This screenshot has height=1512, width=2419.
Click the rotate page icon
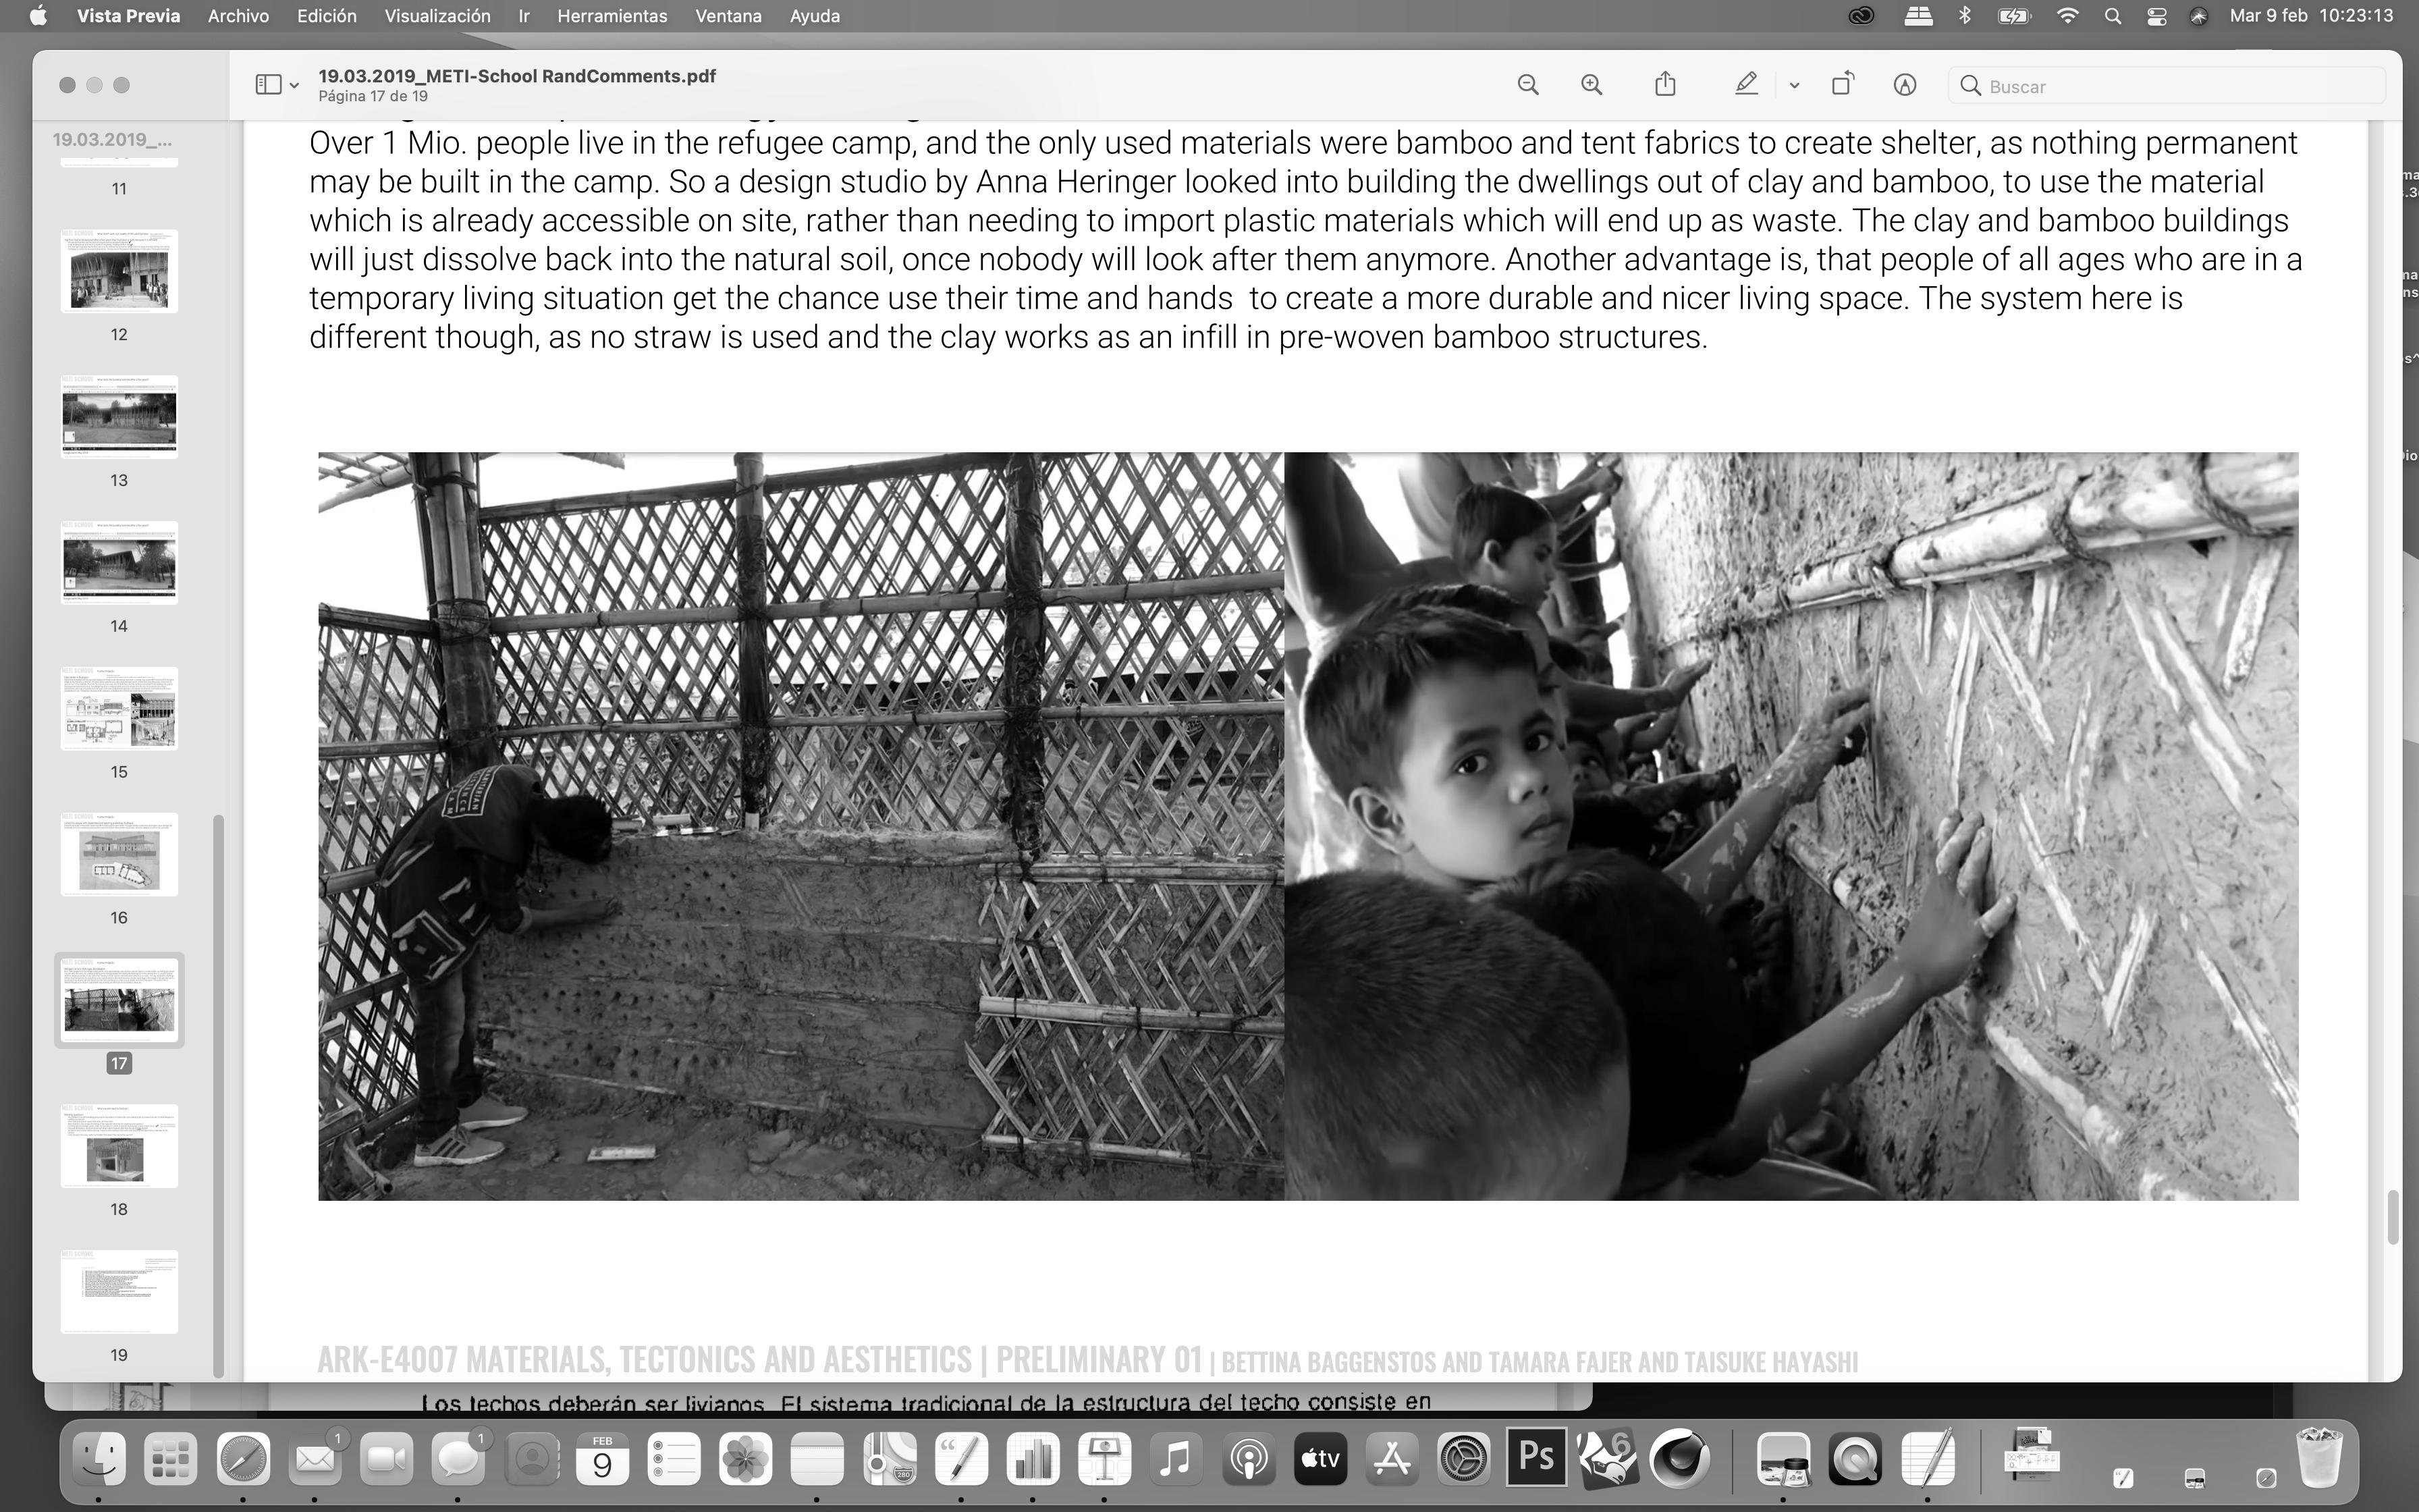coord(1842,84)
